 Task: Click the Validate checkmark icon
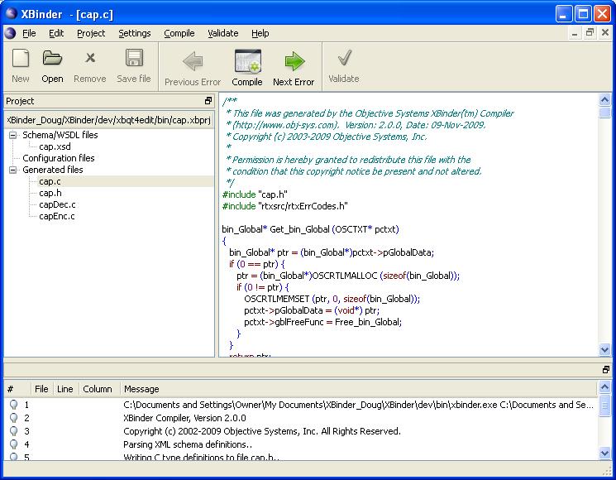coord(344,58)
